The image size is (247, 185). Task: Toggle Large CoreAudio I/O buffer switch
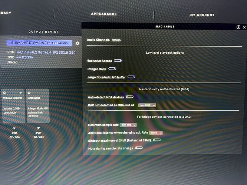(x=131, y=77)
